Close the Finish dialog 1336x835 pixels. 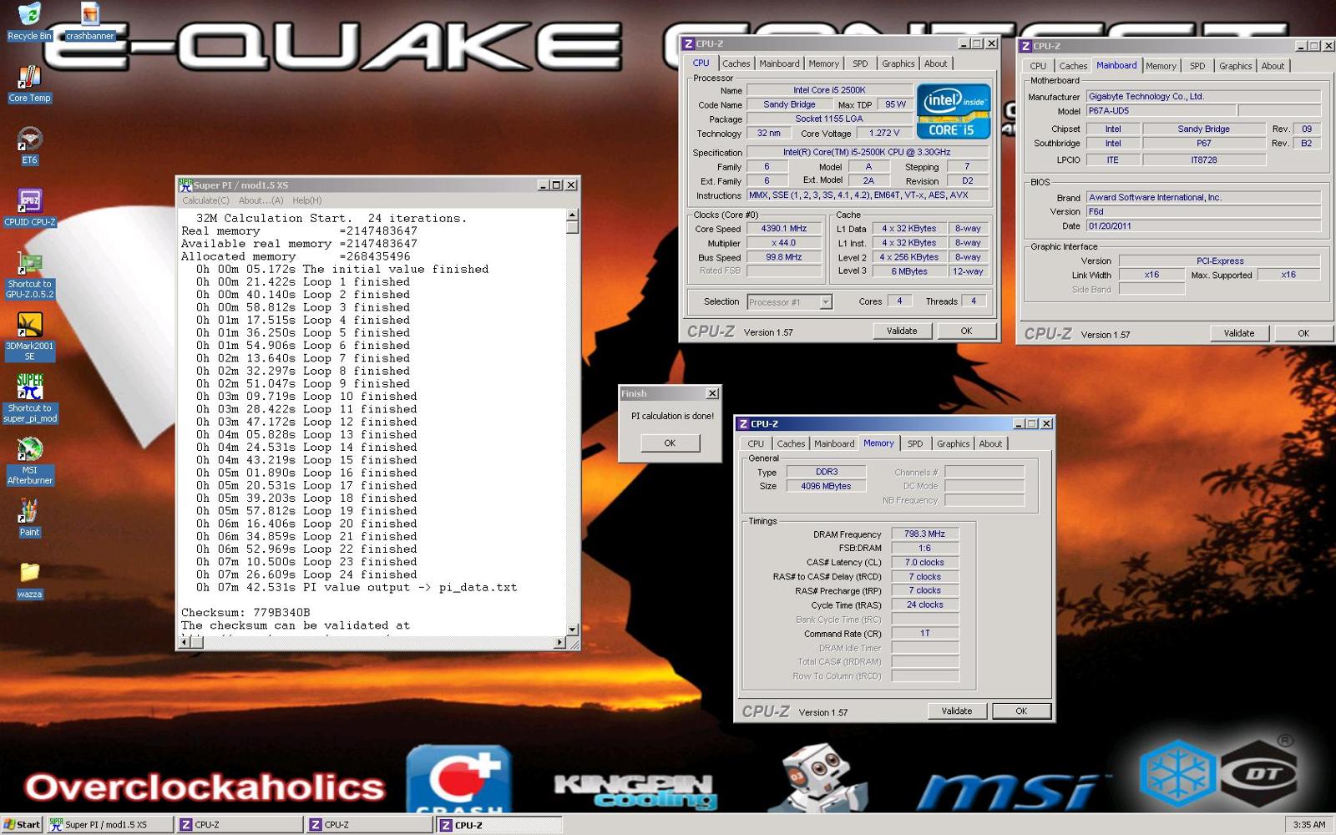click(x=711, y=393)
